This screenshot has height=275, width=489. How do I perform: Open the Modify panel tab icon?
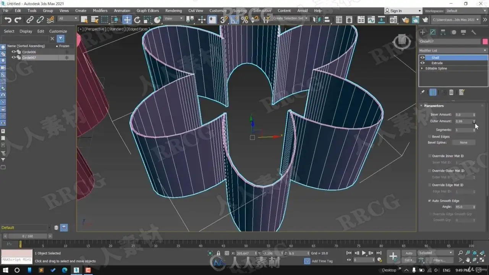[x=433, y=32]
